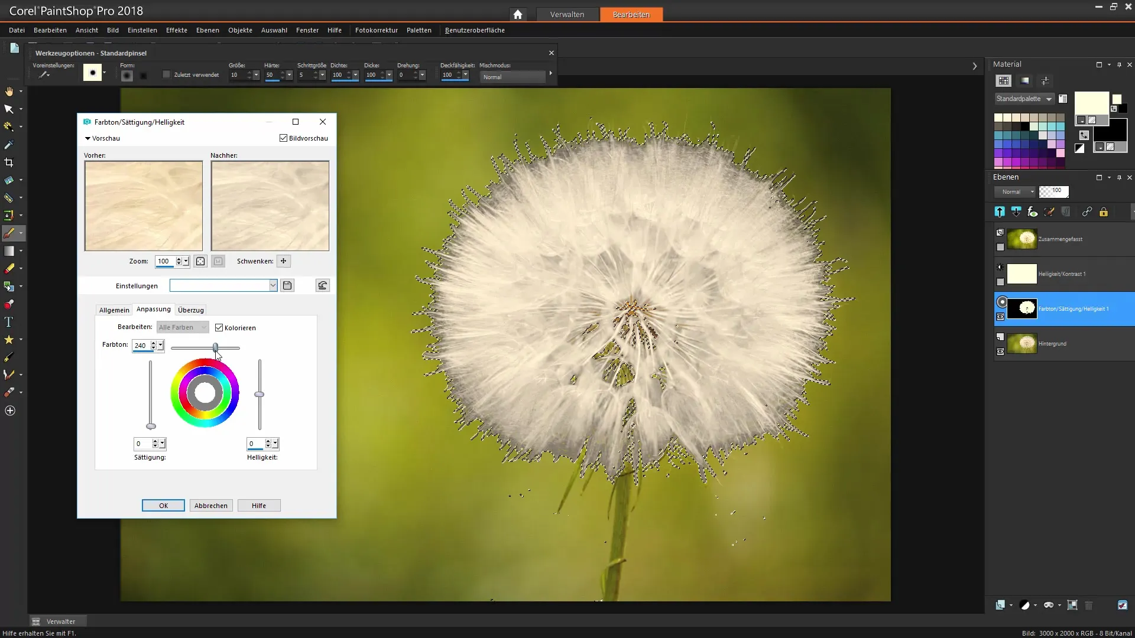This screenshot has height=638, width=1135.
Task: Reset dialog settings to default
Action: tap(323, 285)
